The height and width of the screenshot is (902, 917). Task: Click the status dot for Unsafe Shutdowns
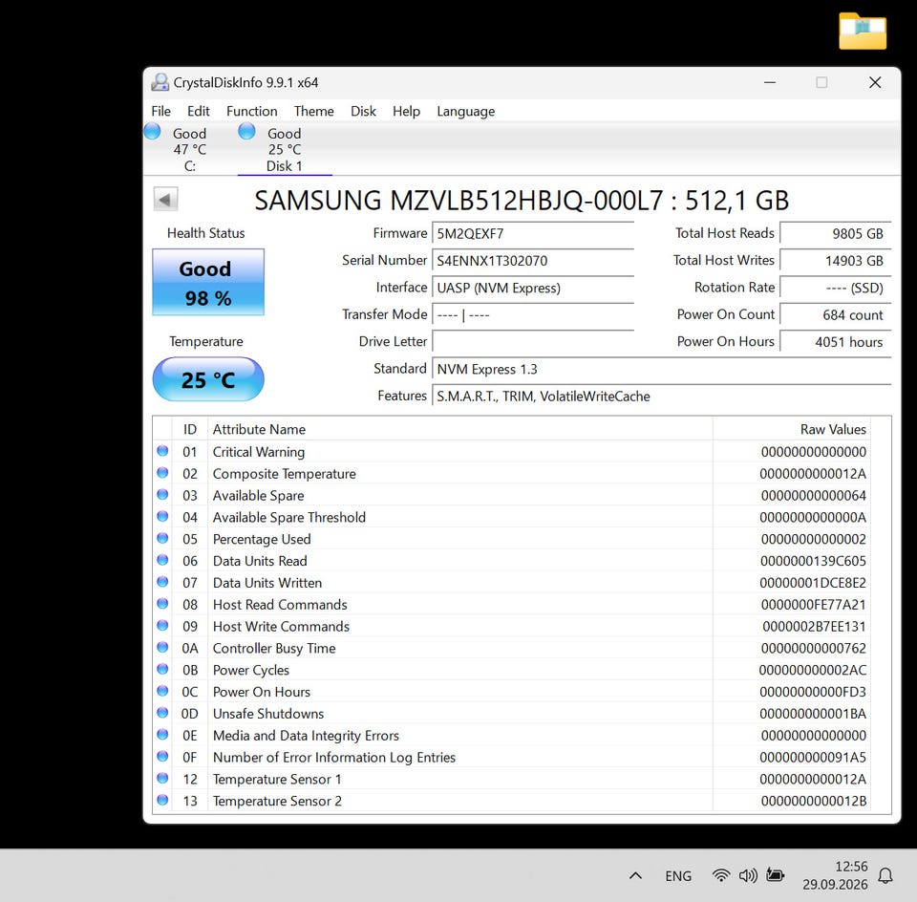tap(162, 713)
